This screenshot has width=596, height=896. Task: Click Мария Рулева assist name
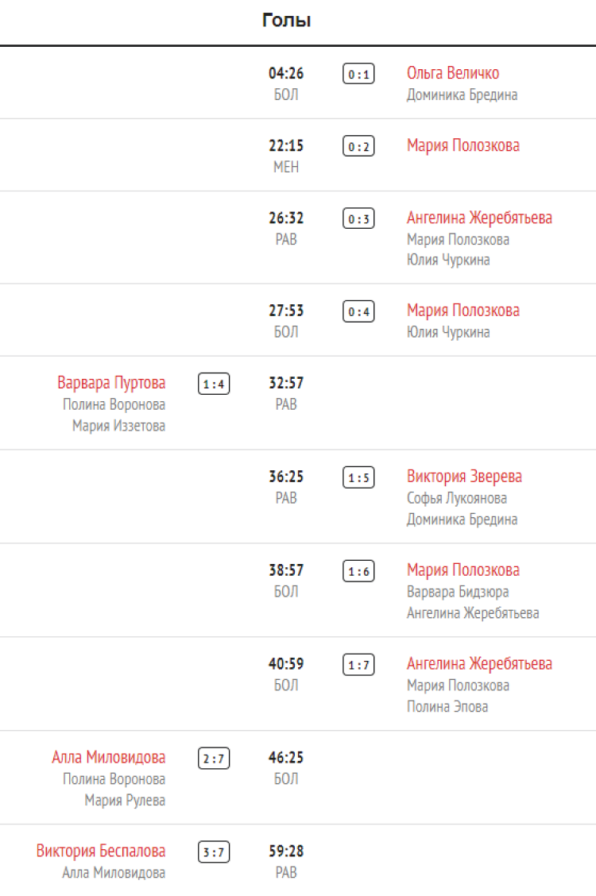coord(125,800)
